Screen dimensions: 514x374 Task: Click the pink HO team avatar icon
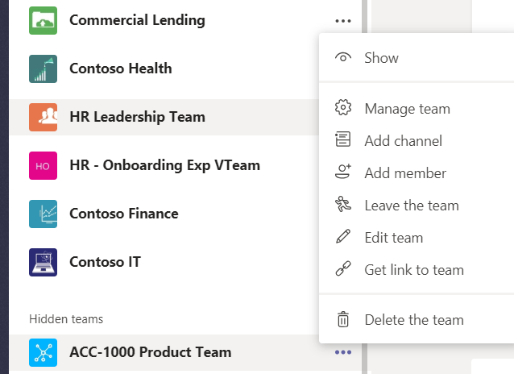43,165
